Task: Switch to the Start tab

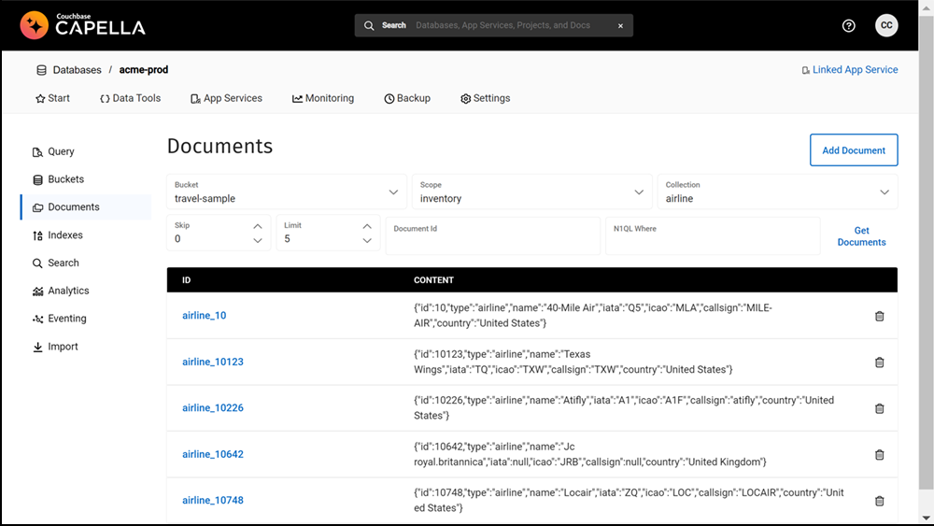Action: [x=52, y=98]
